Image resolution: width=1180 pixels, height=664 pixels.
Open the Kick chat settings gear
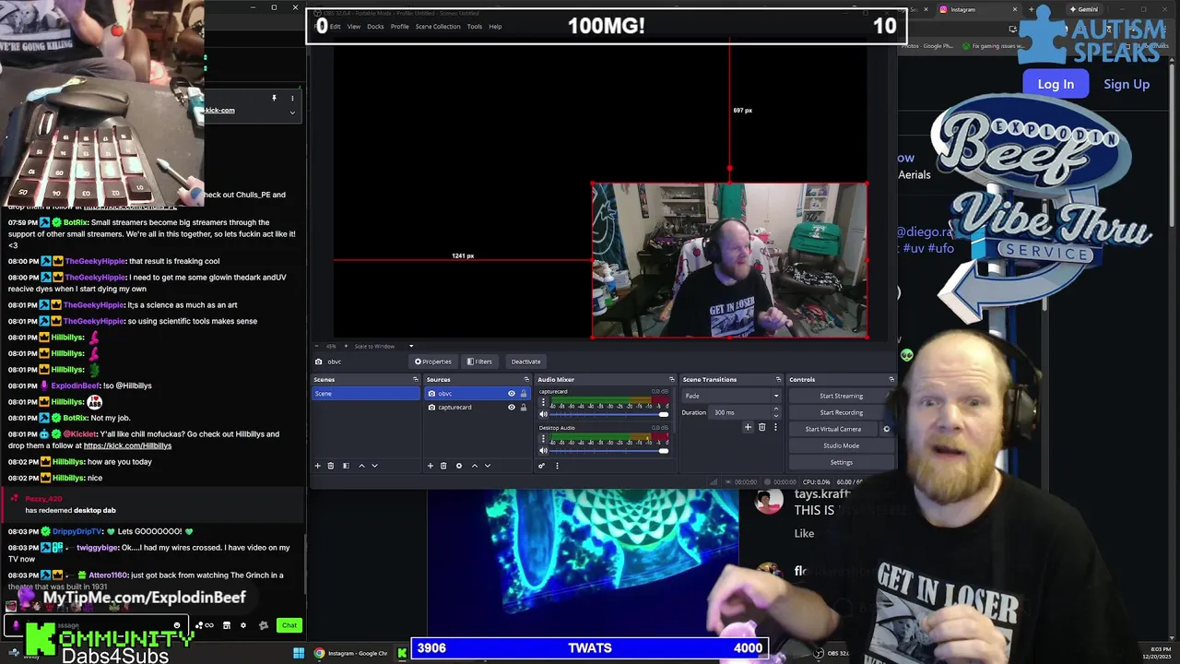click(243, 625)
